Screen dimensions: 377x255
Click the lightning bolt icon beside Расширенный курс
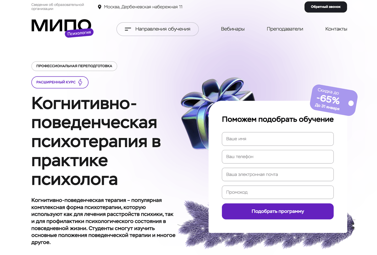coord(80,82)
